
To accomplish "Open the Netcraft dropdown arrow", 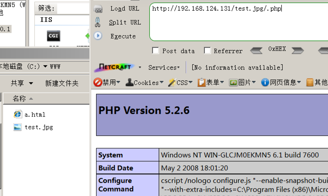I will click(x=140, y=67).
